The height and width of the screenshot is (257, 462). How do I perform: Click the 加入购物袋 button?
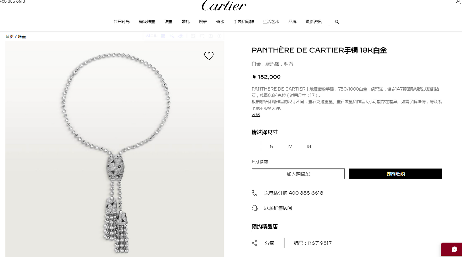tap(298, 174)
